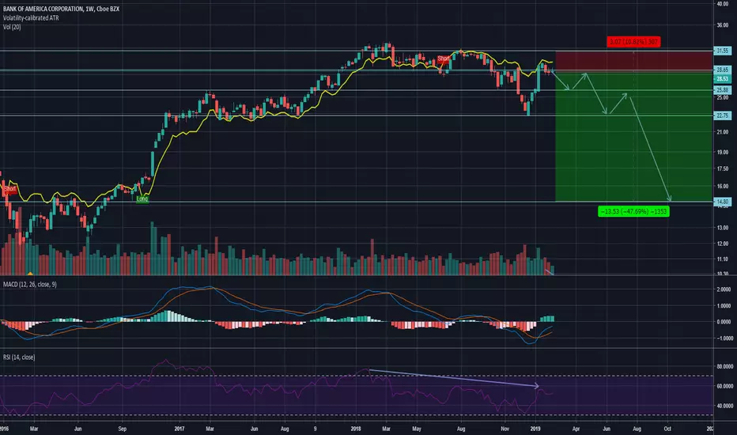Select the red stop label 3.07 (10.82%) 307

click(633, 42)
